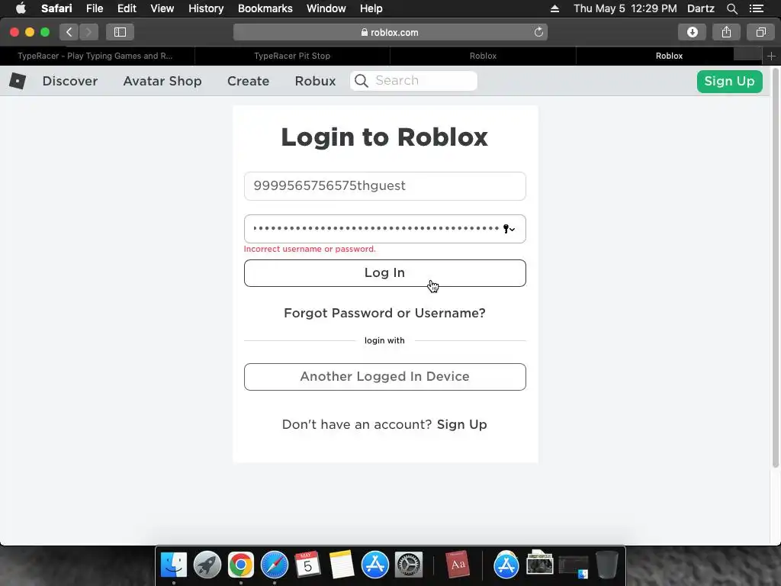Click the search magnifier icon in Roblox navbar

[x=362, y=81]
